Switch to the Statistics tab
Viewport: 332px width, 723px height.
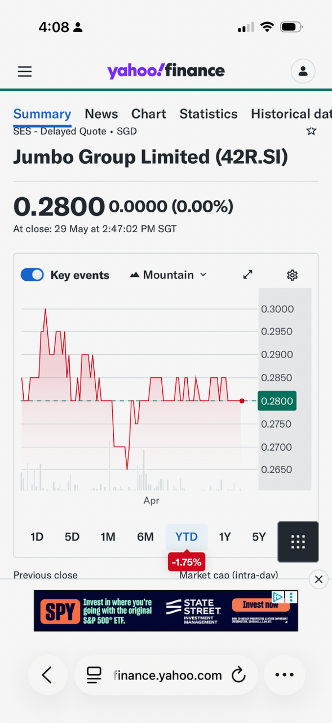point(209,114)
